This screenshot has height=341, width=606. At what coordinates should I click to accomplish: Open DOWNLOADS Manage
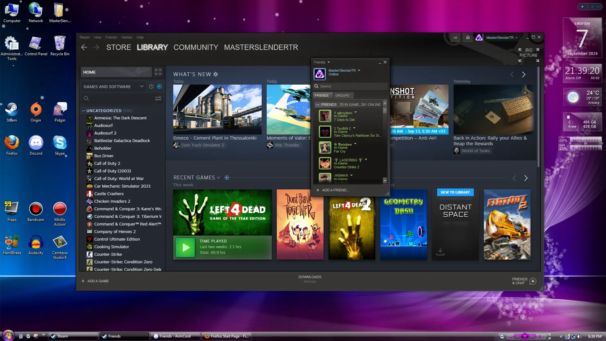pos(310,279)
